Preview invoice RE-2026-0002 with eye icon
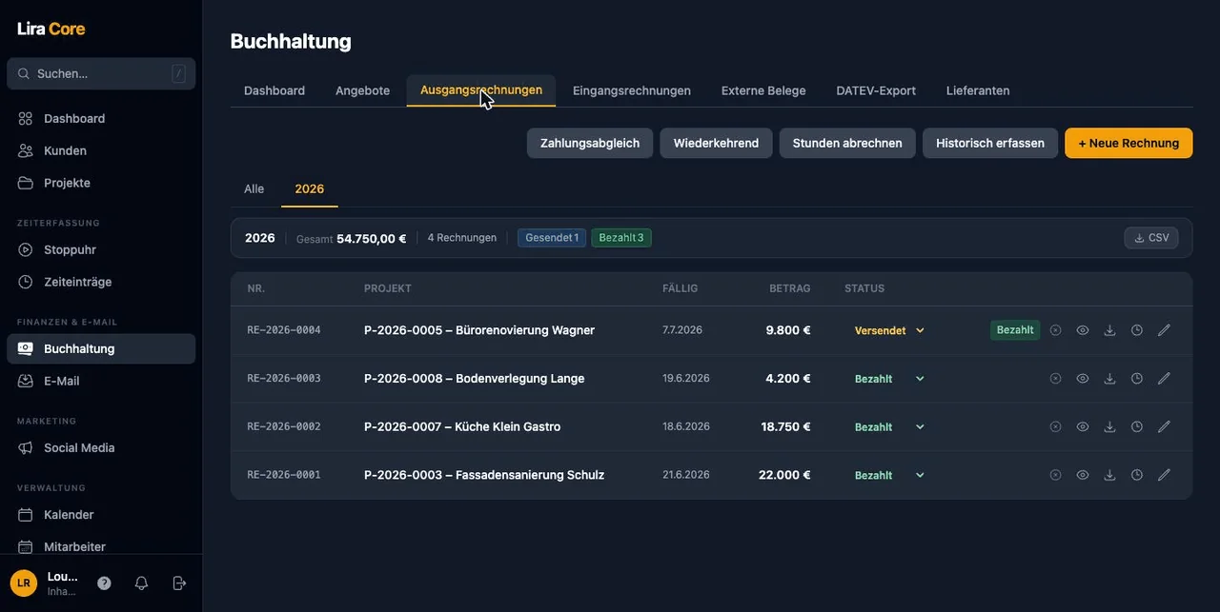This screenshot has height=612, width=1220. [1083, 426]
